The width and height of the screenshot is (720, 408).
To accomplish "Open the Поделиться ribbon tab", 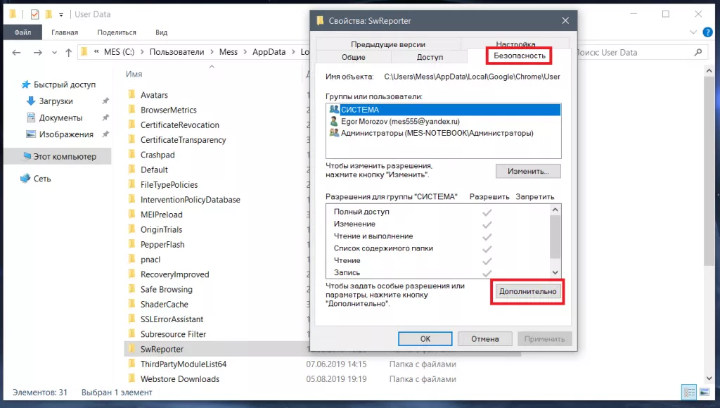I will click(x=117, y=32).
